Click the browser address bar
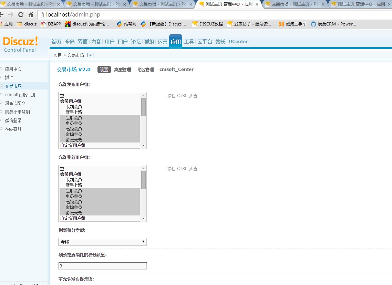 click(215, 15)
